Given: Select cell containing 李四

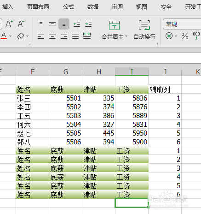Looking at the screenshot, I should coord(33,107).
